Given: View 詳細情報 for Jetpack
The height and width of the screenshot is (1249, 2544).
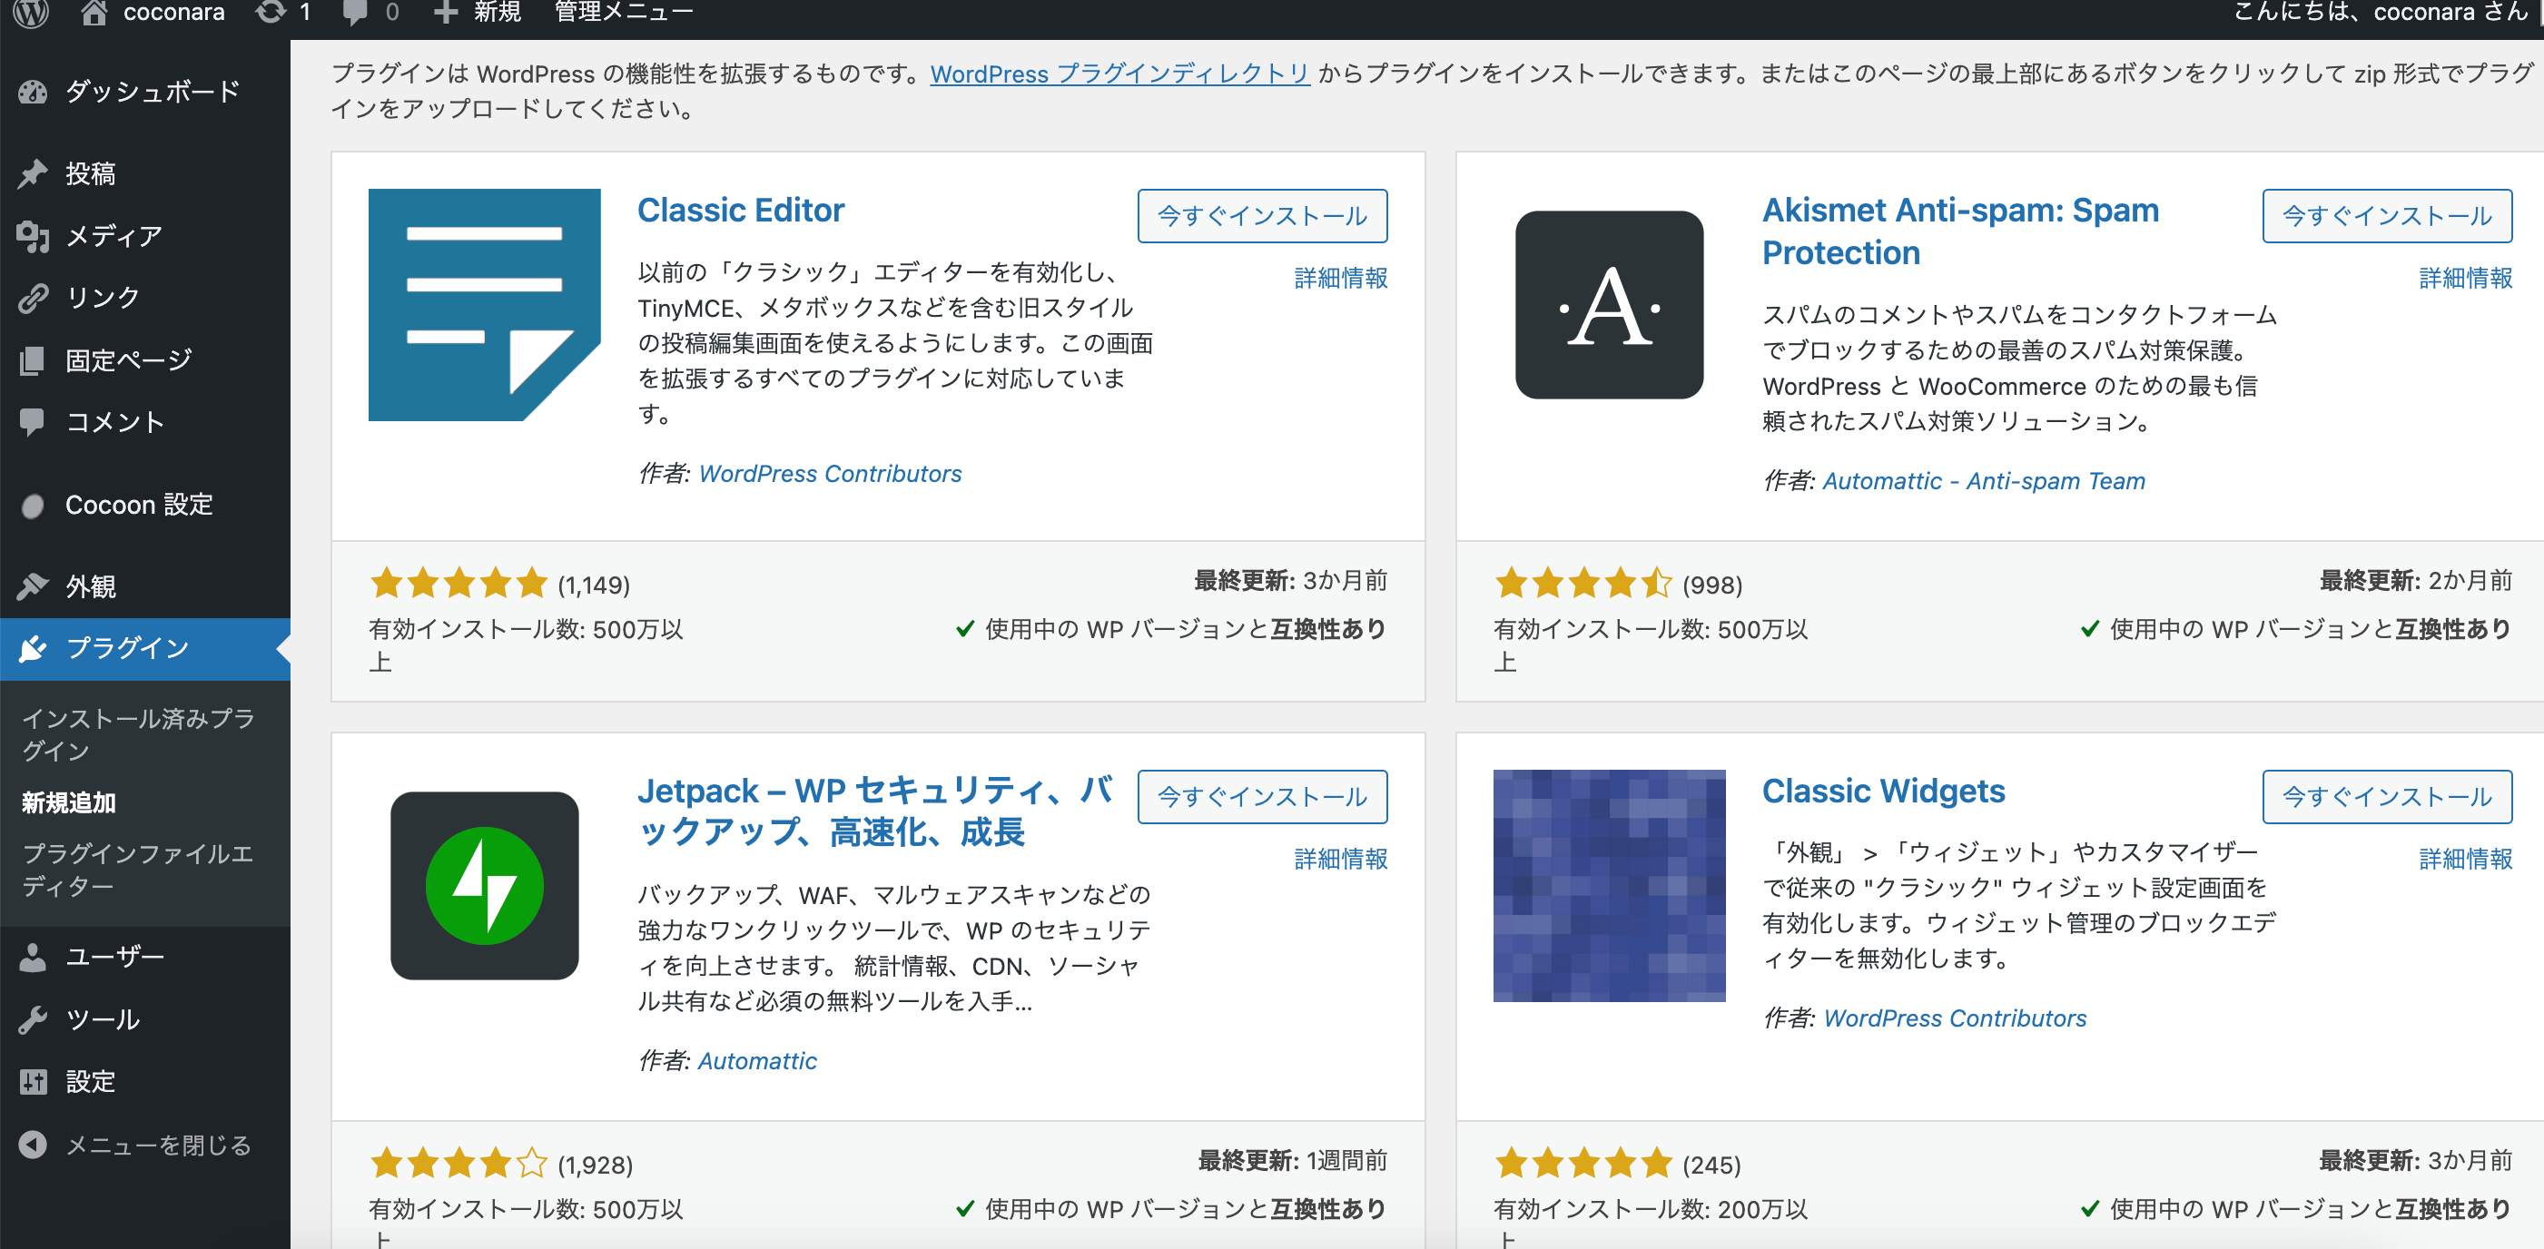Looking at the screenshot, I should coord(1340,858).
